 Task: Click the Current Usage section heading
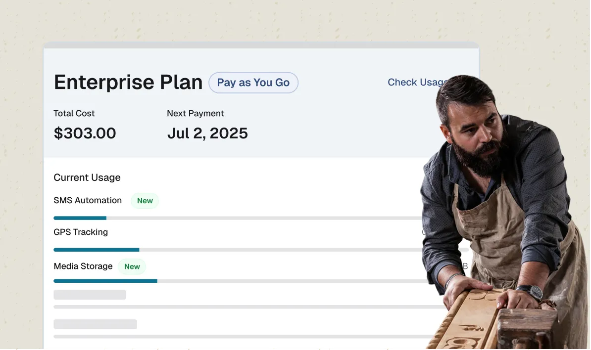tap(87, 177)
